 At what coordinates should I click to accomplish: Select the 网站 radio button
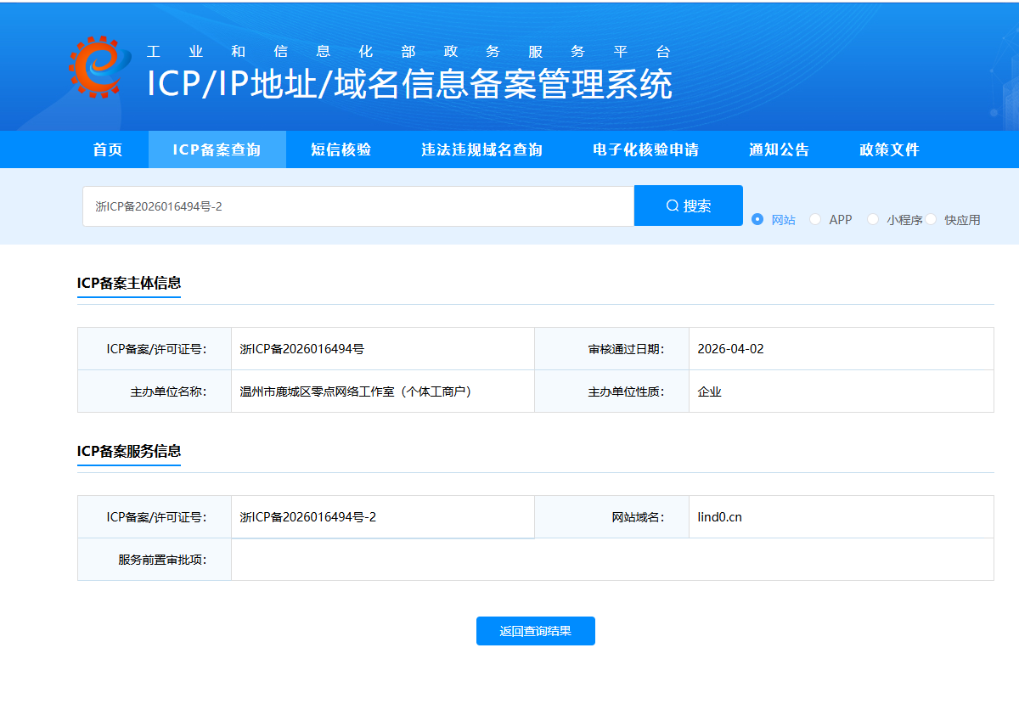(757, 219)
